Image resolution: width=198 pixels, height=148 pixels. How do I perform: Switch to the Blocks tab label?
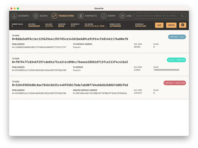coord(44,16)
